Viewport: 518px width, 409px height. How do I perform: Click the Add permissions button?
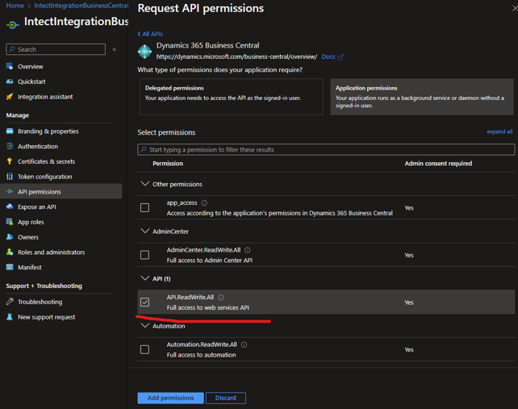coord(170,398)
